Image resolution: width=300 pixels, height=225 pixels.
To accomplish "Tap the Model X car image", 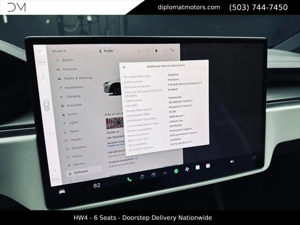I will pos(112,88).
